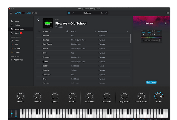
Task: Sort presets by NAME column
Action: [x=47, y=31]
